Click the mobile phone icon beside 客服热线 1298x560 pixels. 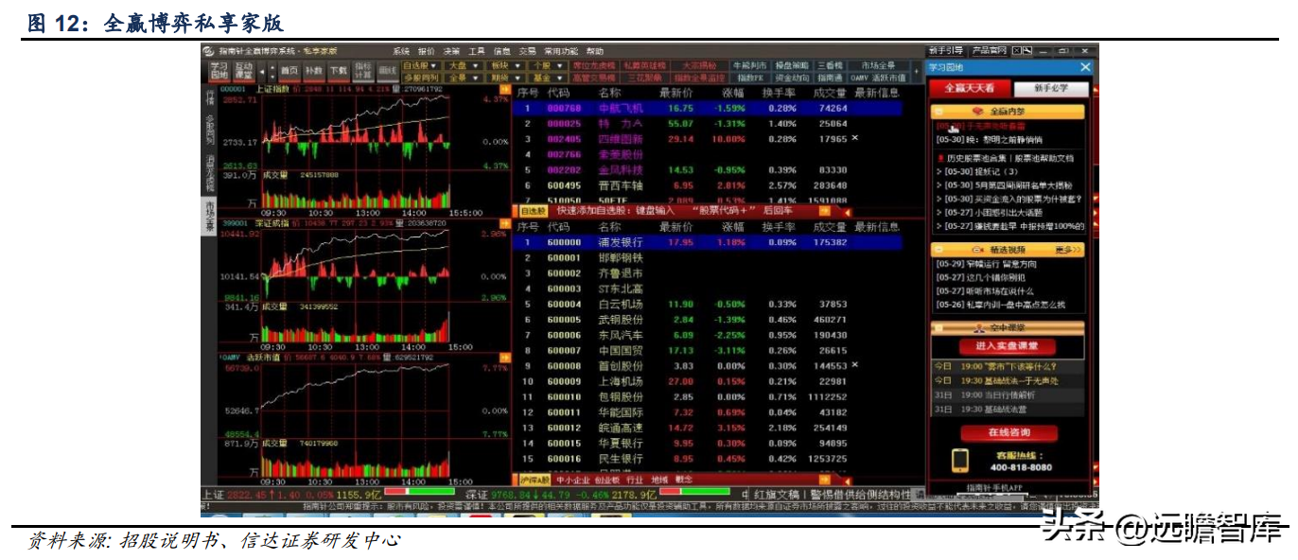tap(959, 461)
